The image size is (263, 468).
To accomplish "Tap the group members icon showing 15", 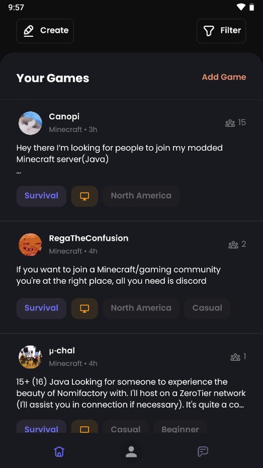I will 230,123.
